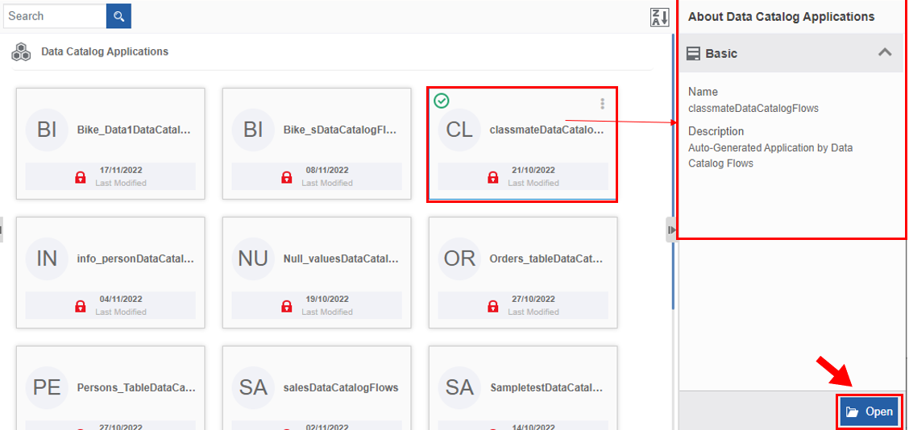The image size is (909, 430).
Task: Click the Data Catalog Applications hexagon icon
Action: [x=22, y=52]
